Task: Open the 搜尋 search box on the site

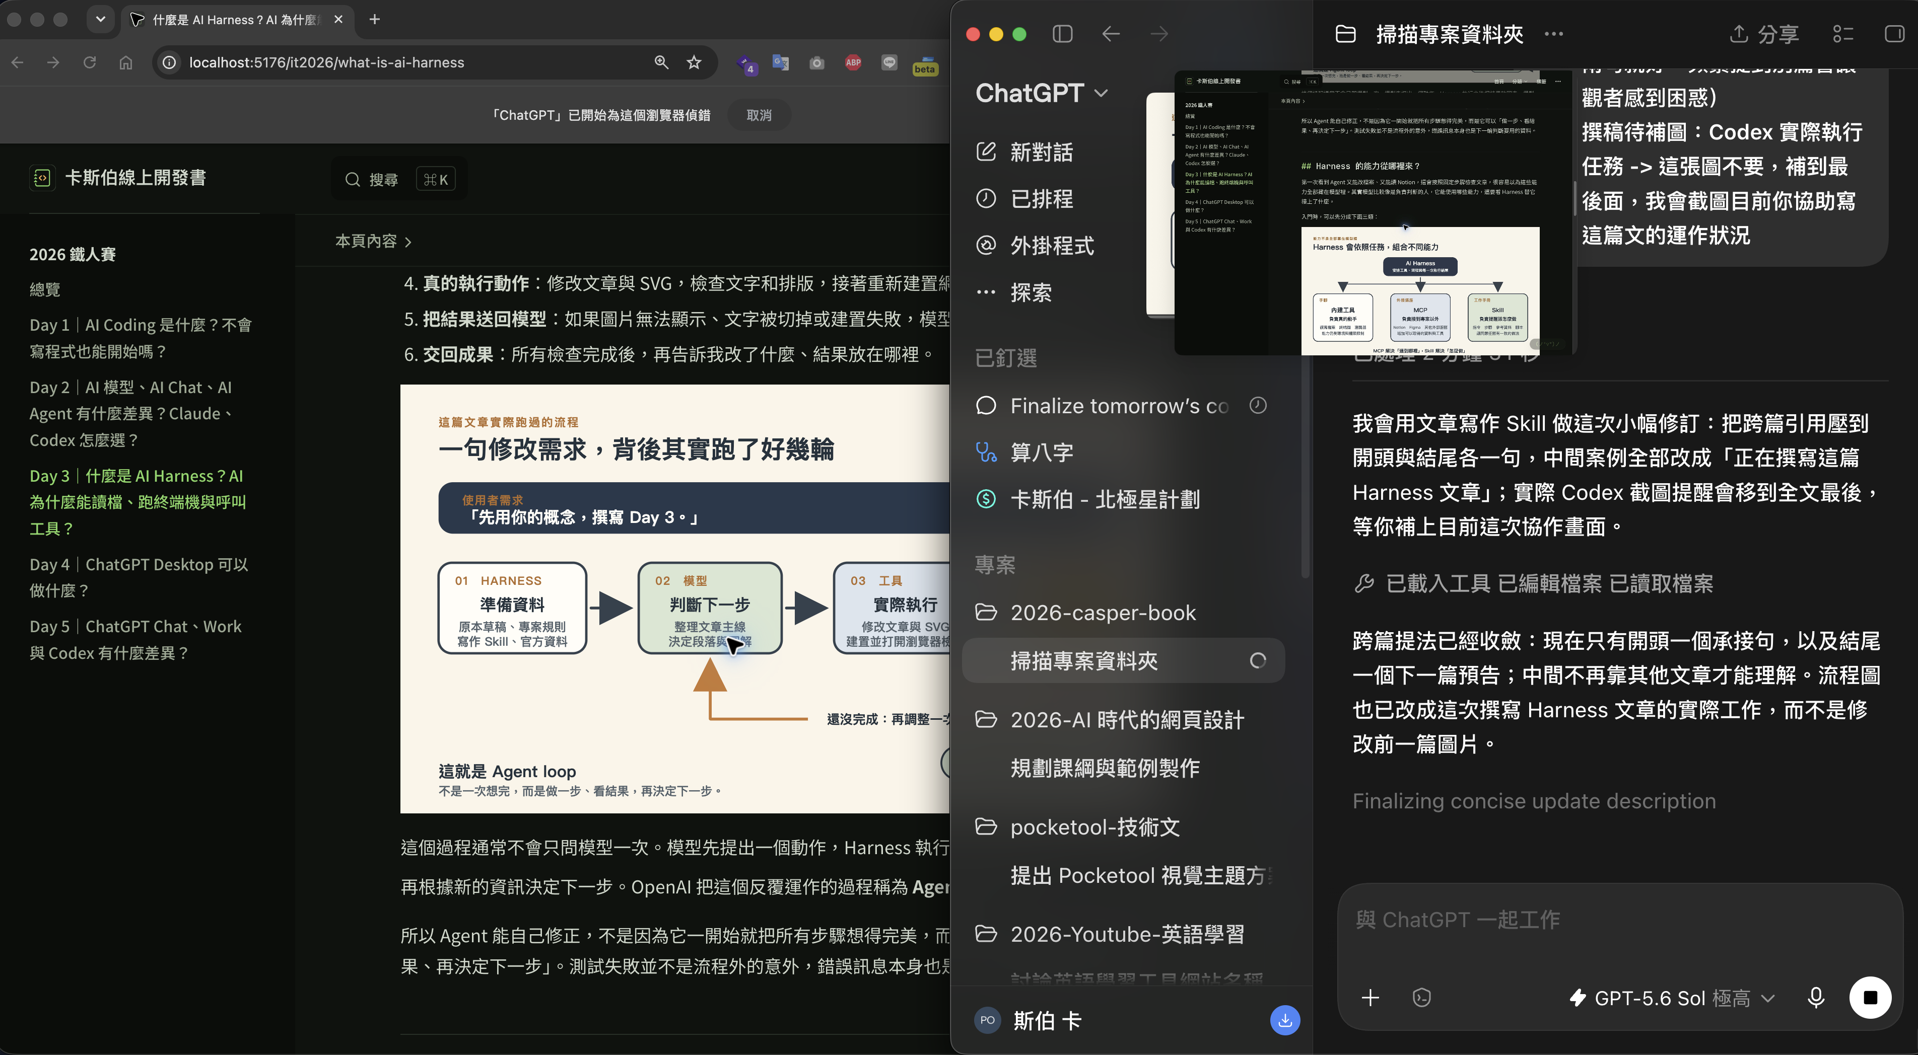Action: 400,179
